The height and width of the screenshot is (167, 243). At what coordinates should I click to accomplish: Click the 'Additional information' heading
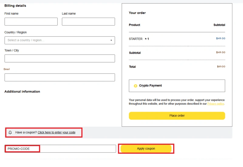[22, 92]
